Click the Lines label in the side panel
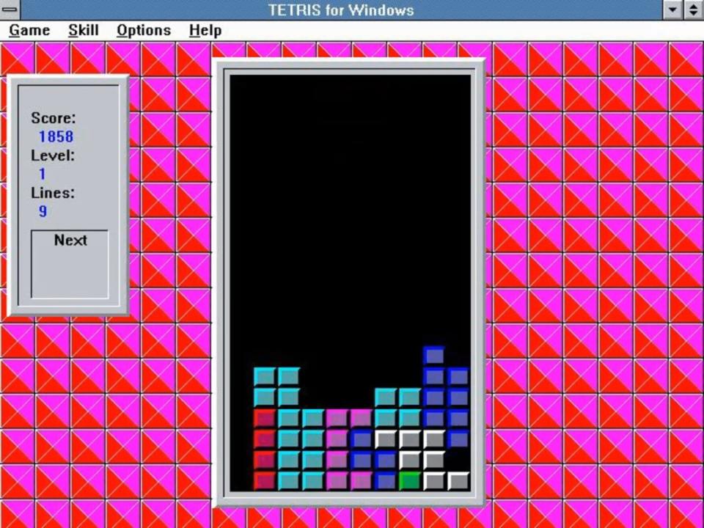This screenshot has height=528, width=704. pos(53,193)
